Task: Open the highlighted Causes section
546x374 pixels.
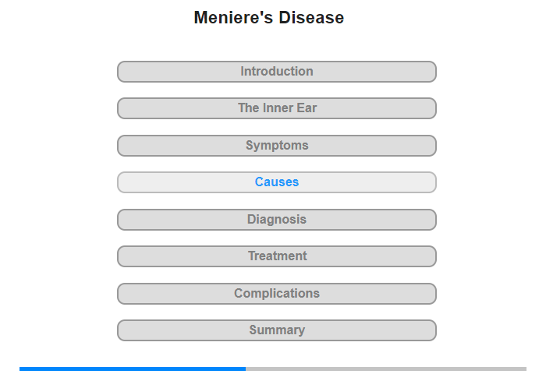Action: click(276, 182)
